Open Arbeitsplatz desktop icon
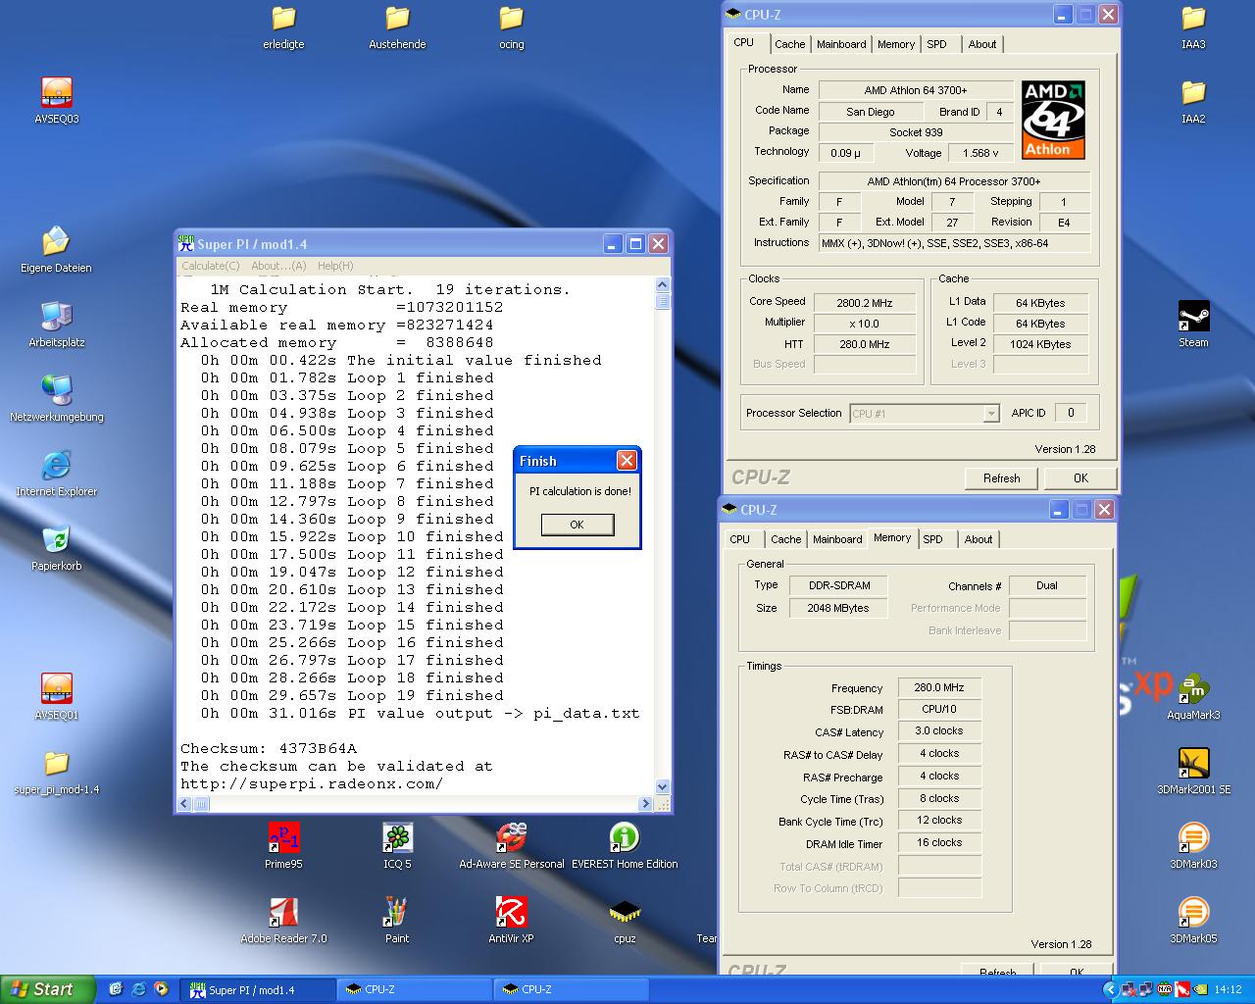The height and width of the screenshot is (1004, 1255). coord(57,325)
